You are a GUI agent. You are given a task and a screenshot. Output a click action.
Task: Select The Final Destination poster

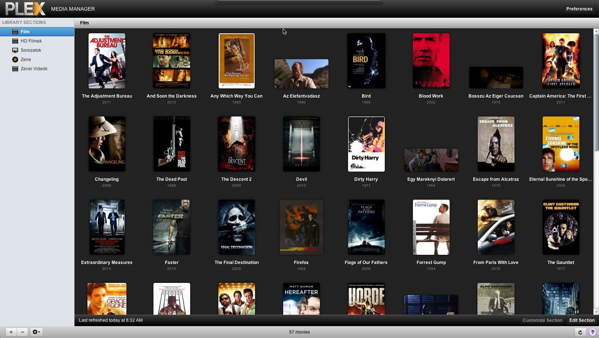pyautogui.click(x=236, y=227)
